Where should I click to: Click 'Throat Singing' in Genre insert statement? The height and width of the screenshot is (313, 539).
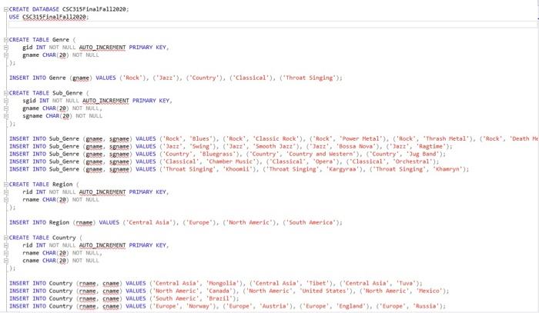pyautogui.click(x=310, y=78)
